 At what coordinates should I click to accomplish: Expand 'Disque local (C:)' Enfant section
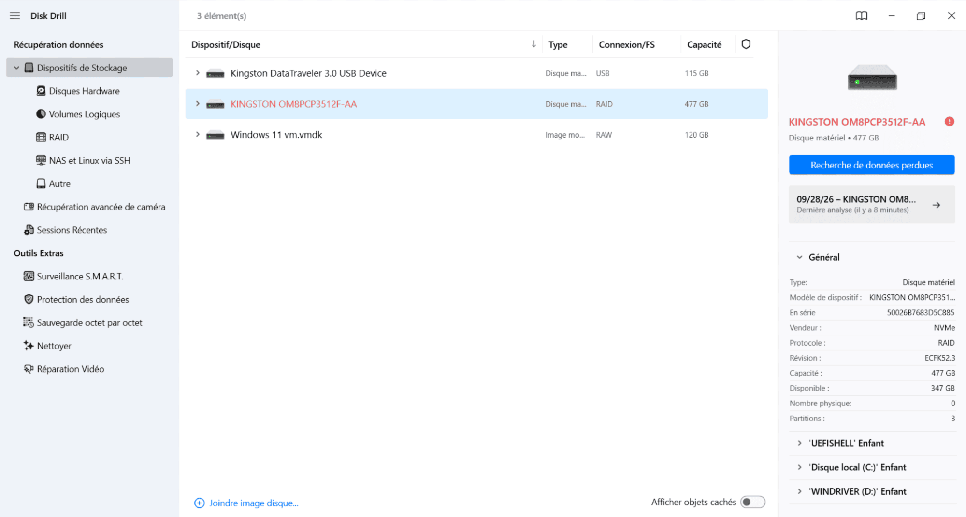pos(799,467)
